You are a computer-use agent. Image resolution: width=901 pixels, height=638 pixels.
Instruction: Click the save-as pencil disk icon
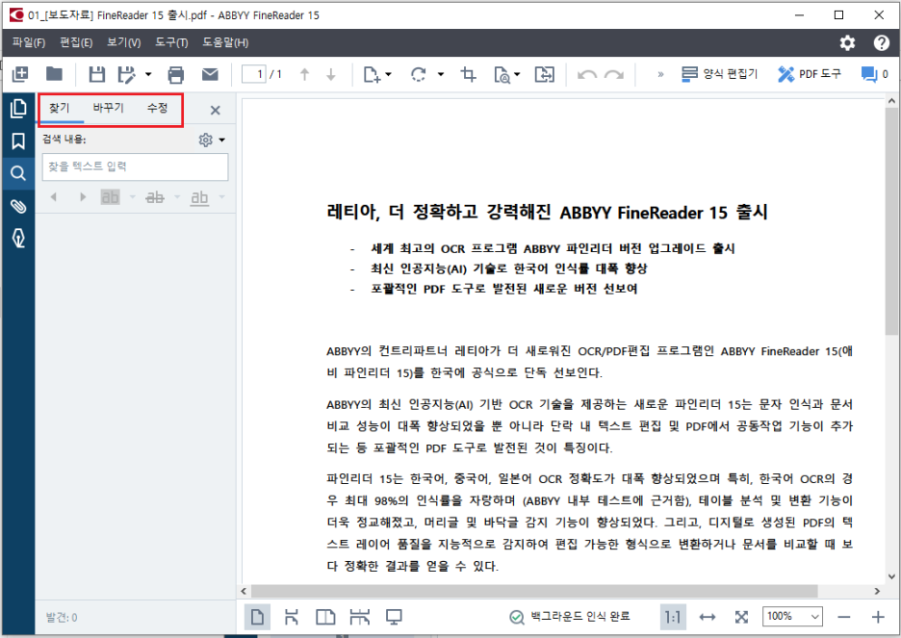click(x=126, y=74)
